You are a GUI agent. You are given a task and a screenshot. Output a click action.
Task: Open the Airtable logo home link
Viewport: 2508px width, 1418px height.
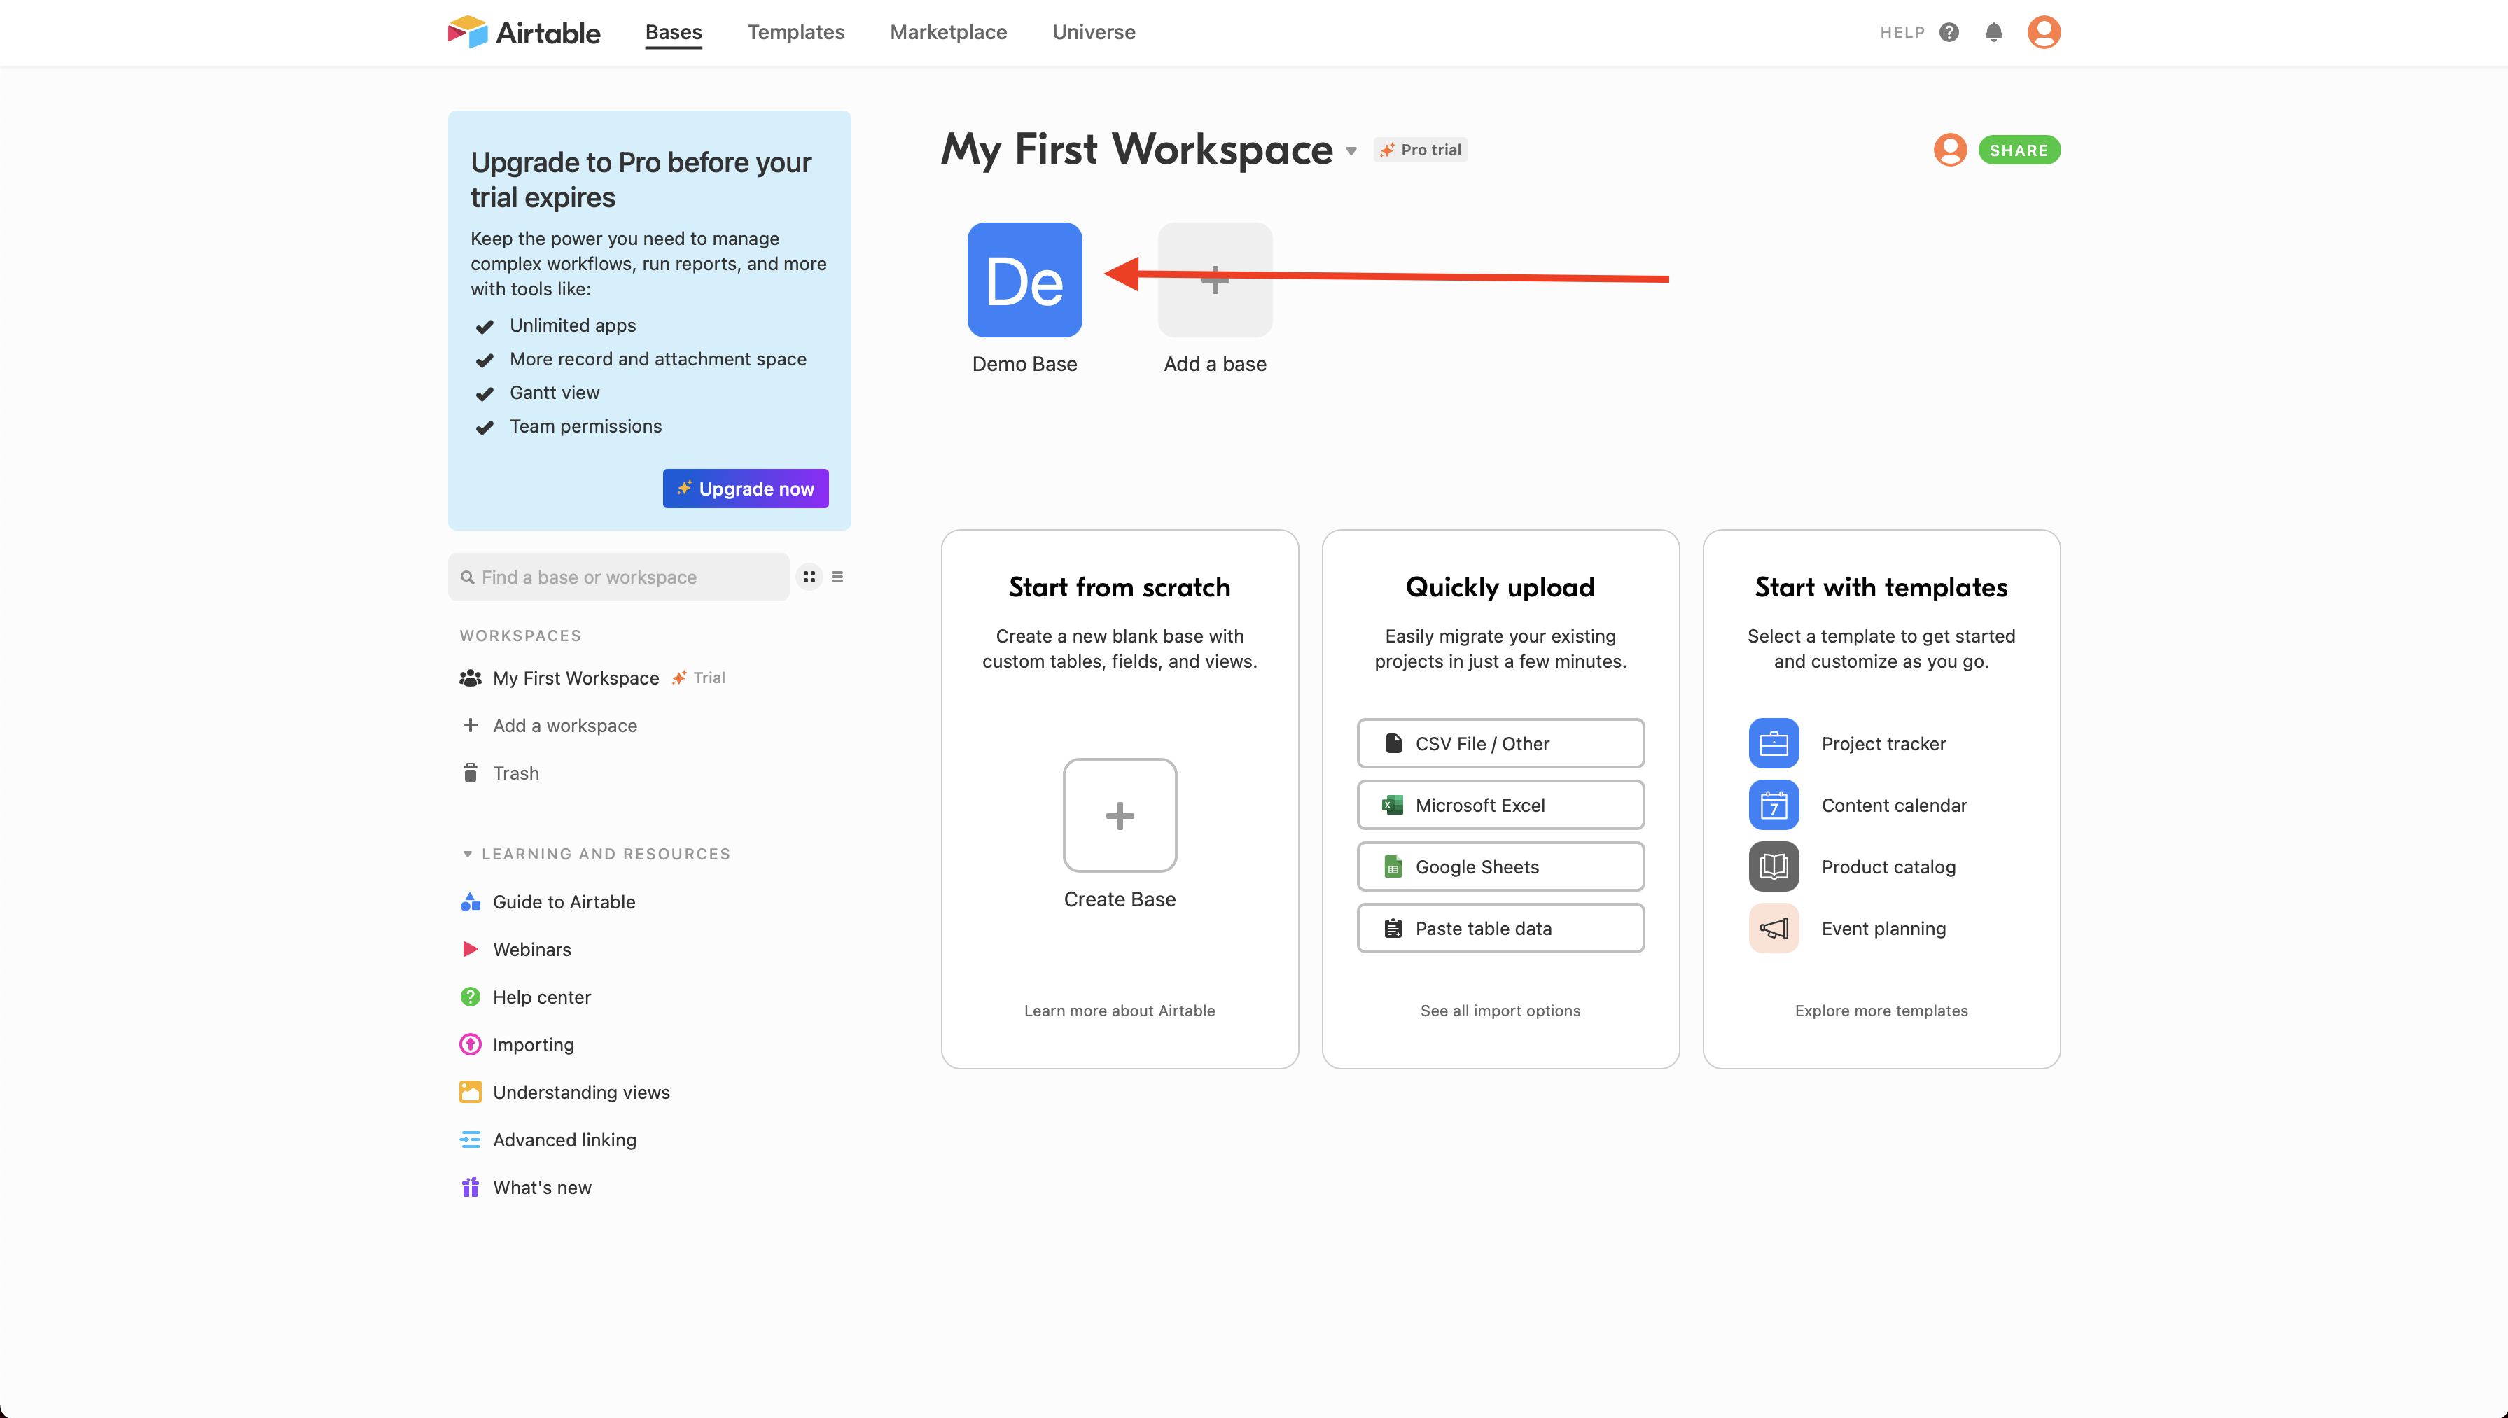point(524,32)
